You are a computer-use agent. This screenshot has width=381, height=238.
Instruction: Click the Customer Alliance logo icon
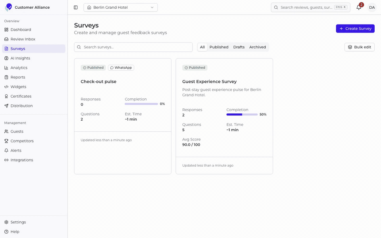8,7
